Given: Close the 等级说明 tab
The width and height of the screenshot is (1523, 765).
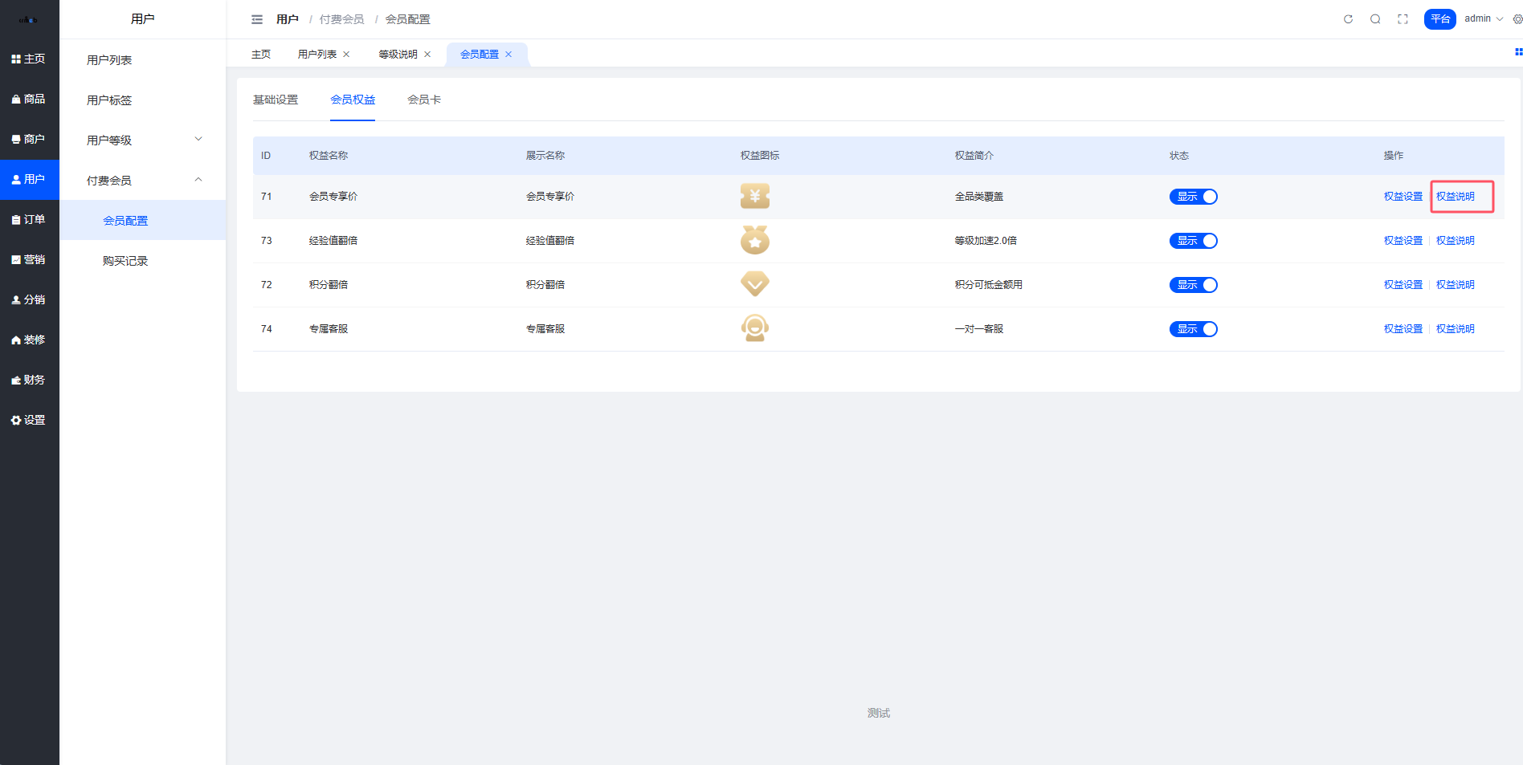Looking at the screenshot, I should (x=427, y=55).
